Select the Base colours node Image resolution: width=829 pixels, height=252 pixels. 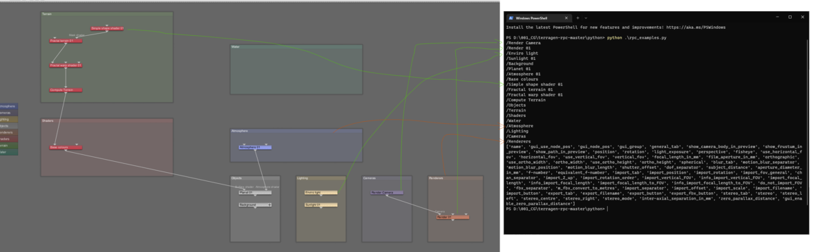(66, 147)
